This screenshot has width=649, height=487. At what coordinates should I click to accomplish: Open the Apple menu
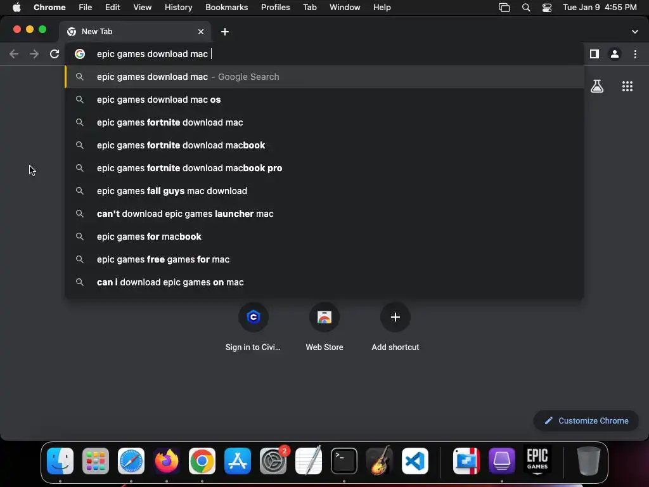click(16, 8)
